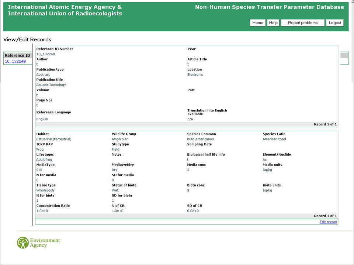Select the Reference ID Number value 10_132249
Viewport: 354px width, 265px height.
(46, 54)
